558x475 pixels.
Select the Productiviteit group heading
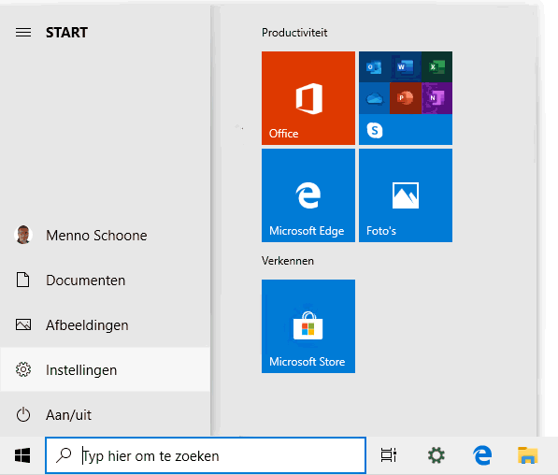point(294,33)
